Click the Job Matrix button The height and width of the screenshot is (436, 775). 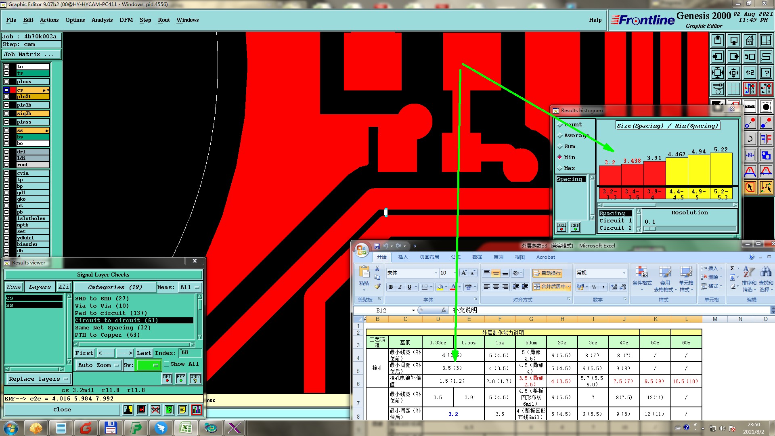coord(31,54)
